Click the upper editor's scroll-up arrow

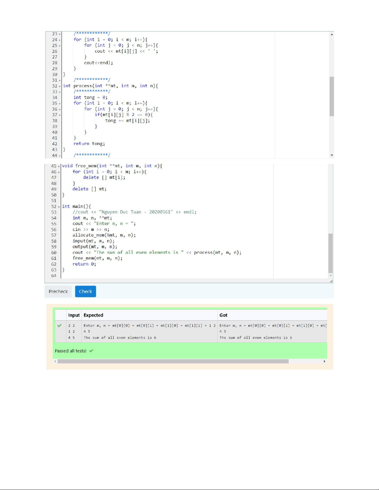click(332, 34)
